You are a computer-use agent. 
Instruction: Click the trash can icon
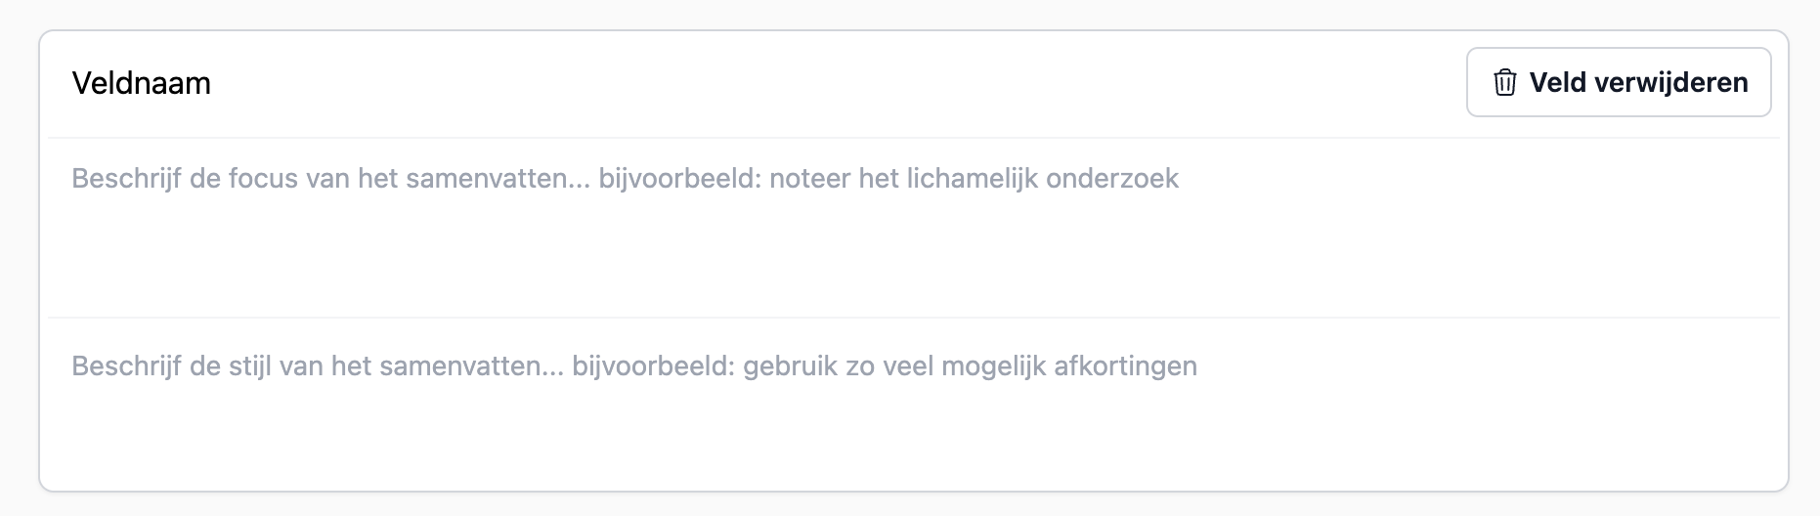coord(1505,83)
